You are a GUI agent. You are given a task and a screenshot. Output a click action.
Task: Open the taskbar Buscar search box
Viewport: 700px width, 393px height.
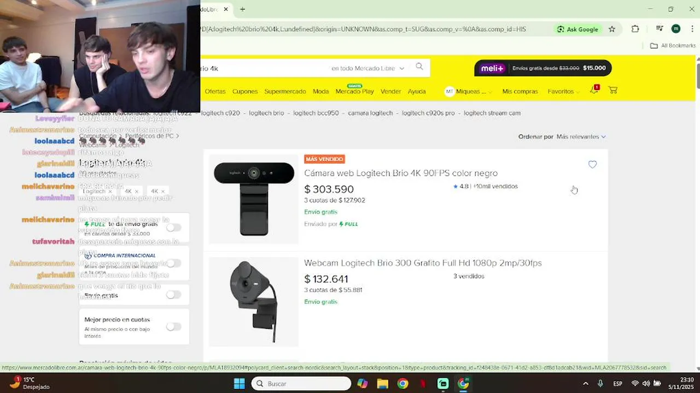(301, 383)
